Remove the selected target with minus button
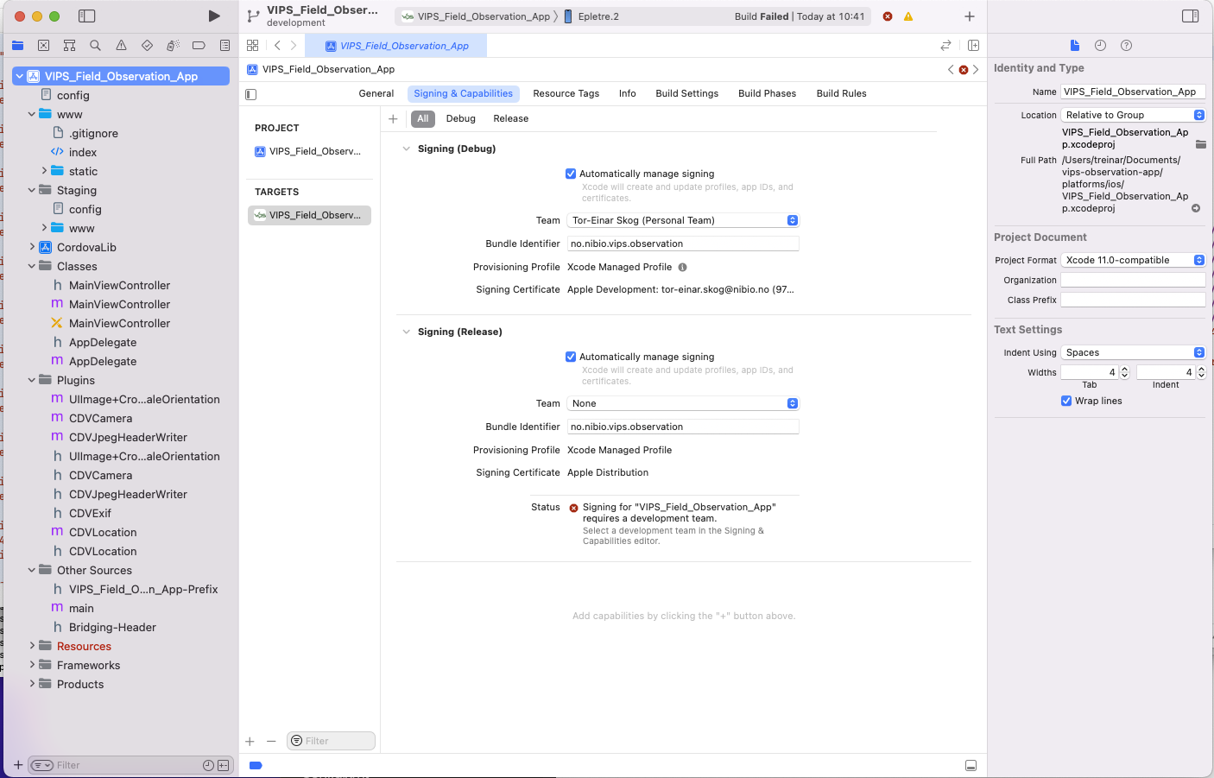The image size is (1214, 778). point(271,741)
